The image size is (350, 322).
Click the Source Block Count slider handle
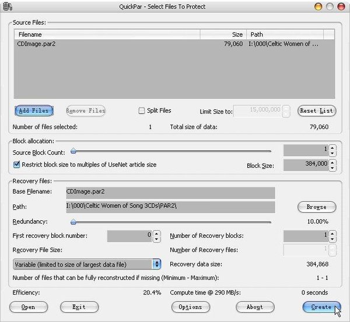coord(73,151)
